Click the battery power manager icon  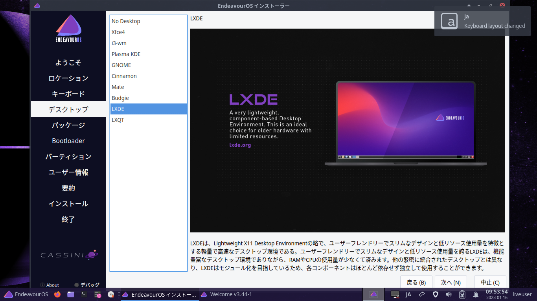[462, 294]
